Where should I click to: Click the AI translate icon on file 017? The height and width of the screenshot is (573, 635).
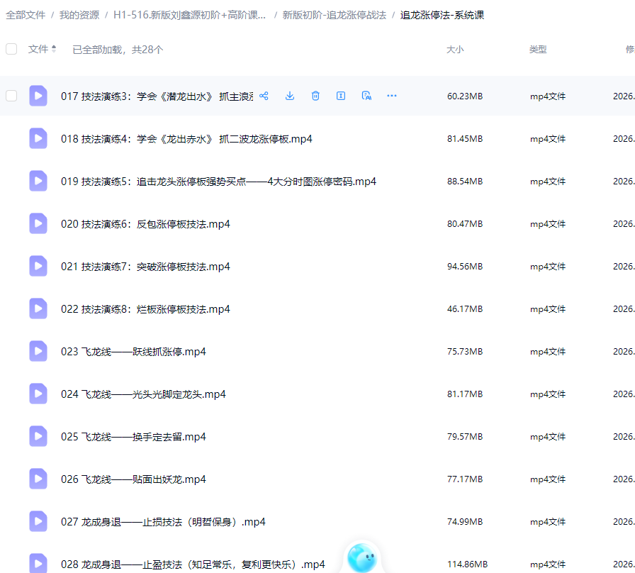coord(366,96)
